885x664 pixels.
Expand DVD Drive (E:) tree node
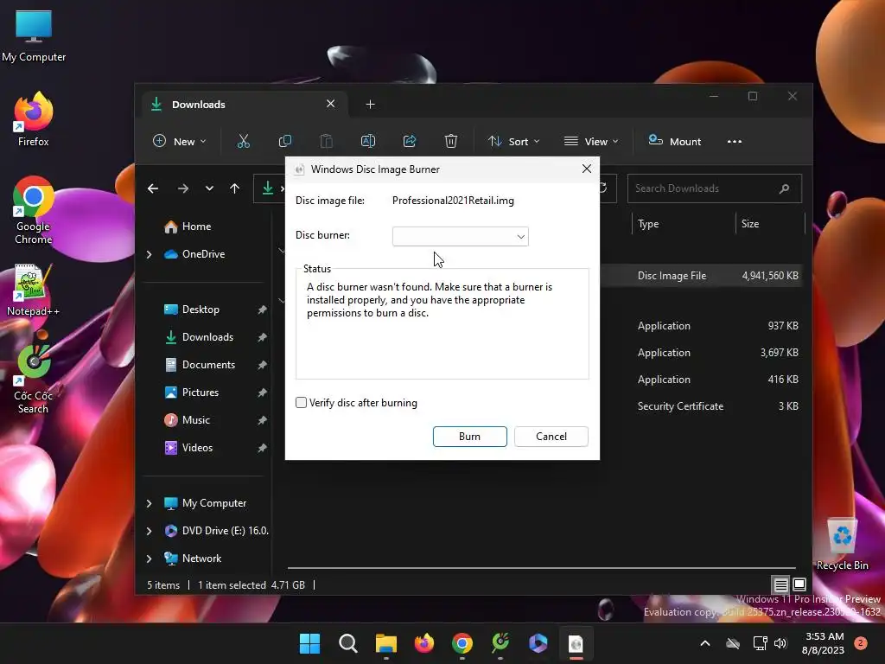coord(149,531)
